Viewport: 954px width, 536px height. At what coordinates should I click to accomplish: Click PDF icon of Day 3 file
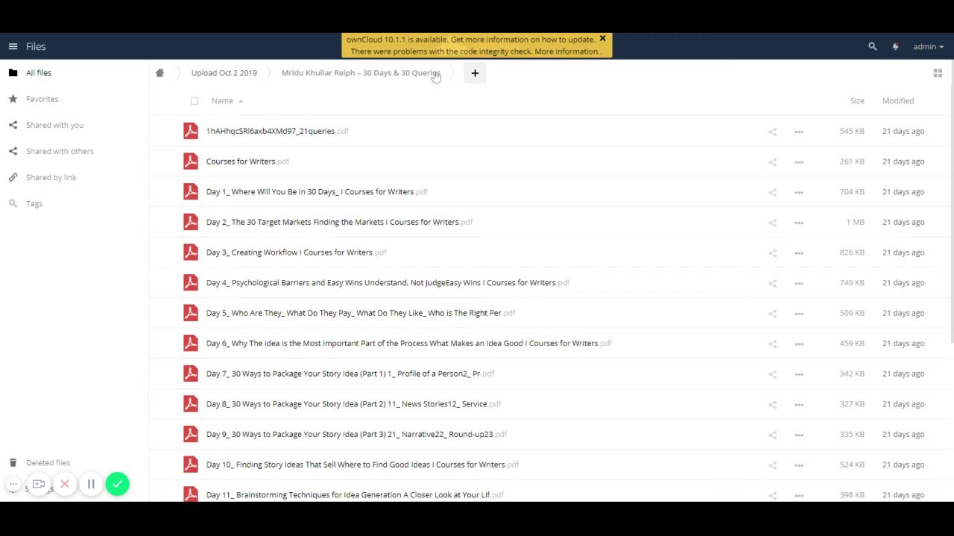(x=191, y=252)
